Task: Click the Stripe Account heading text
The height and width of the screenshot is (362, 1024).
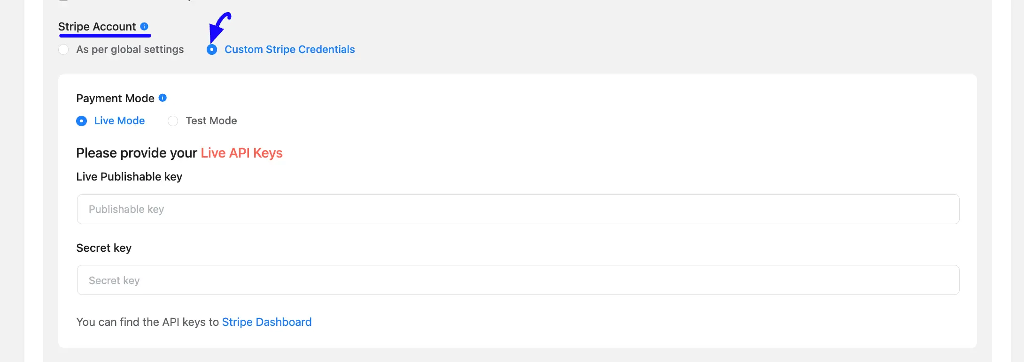Action: click(x=97, y=27)
